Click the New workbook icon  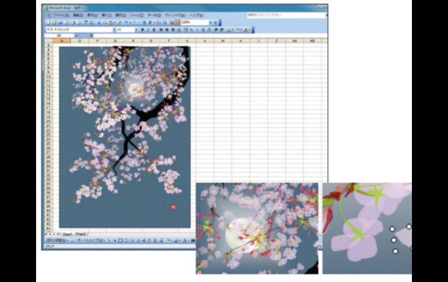tap(48, 22)
